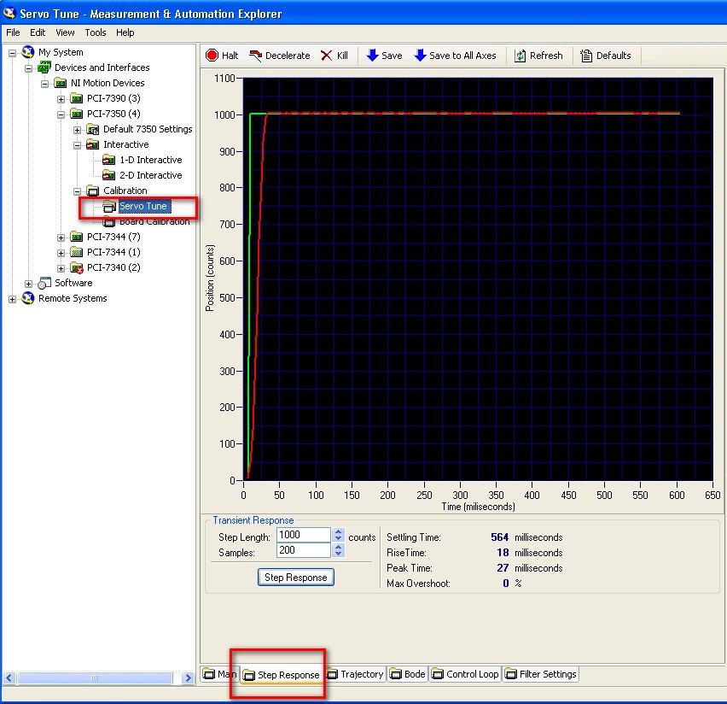Switch to the Filter Settings tab
The image size is (727, 704).
(x=541, y=674)
